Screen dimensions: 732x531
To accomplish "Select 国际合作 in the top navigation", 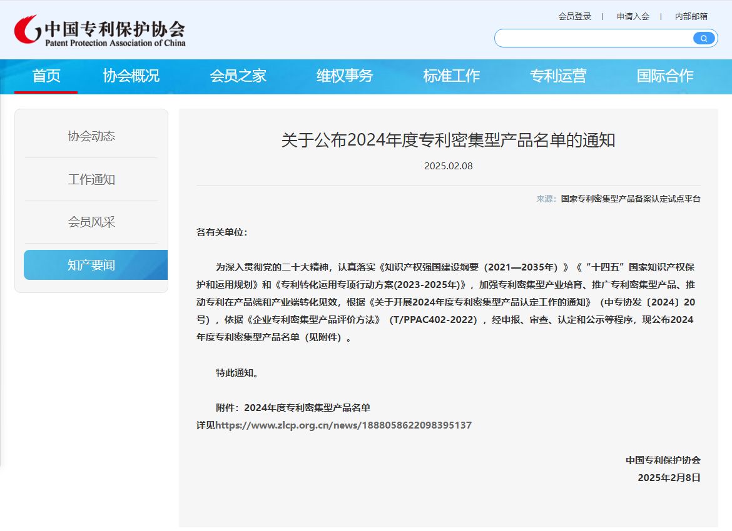I will [664, 76].
